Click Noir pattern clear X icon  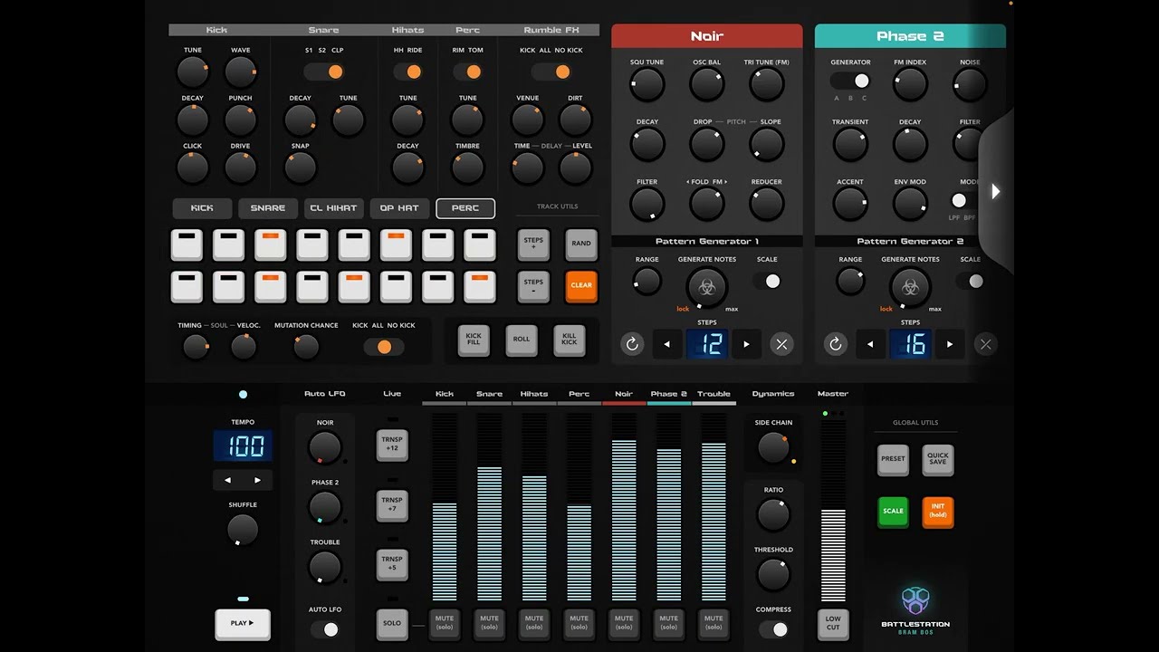781,344
